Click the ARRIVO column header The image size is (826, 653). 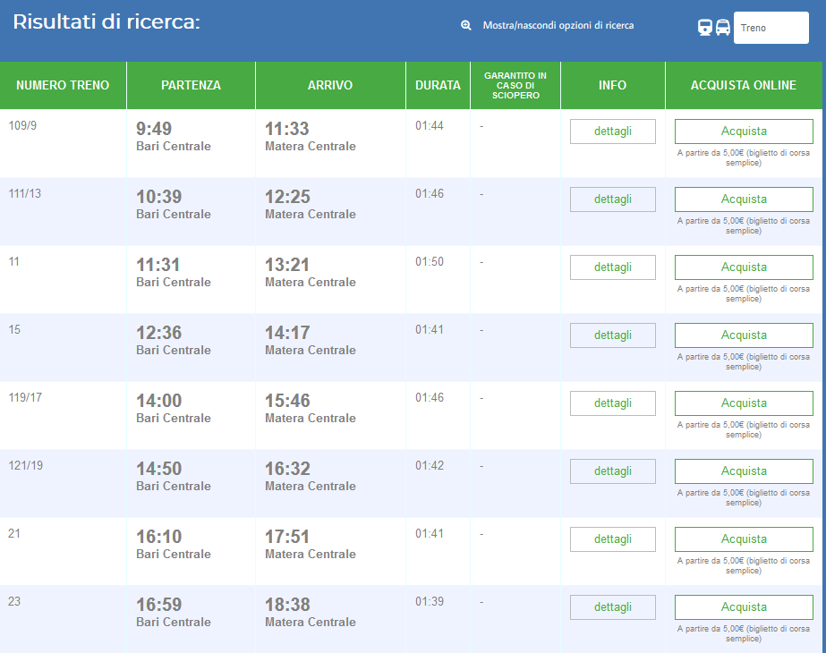330,85
